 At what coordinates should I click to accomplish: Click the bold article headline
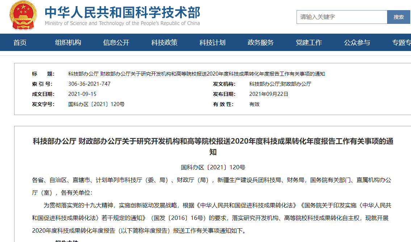[213, 141]
